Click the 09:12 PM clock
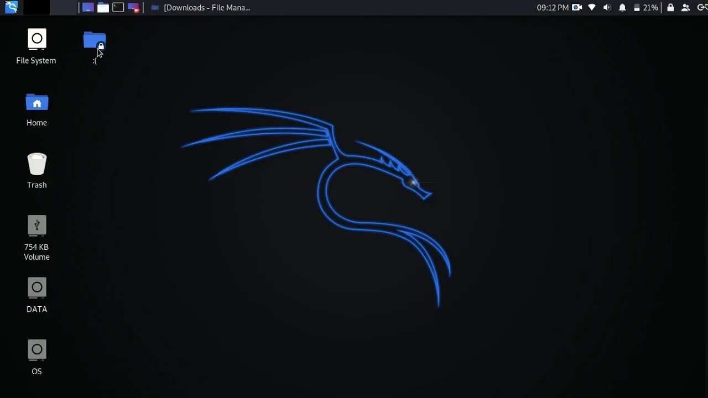Screen dimensions: 708x398 point(553,8)
